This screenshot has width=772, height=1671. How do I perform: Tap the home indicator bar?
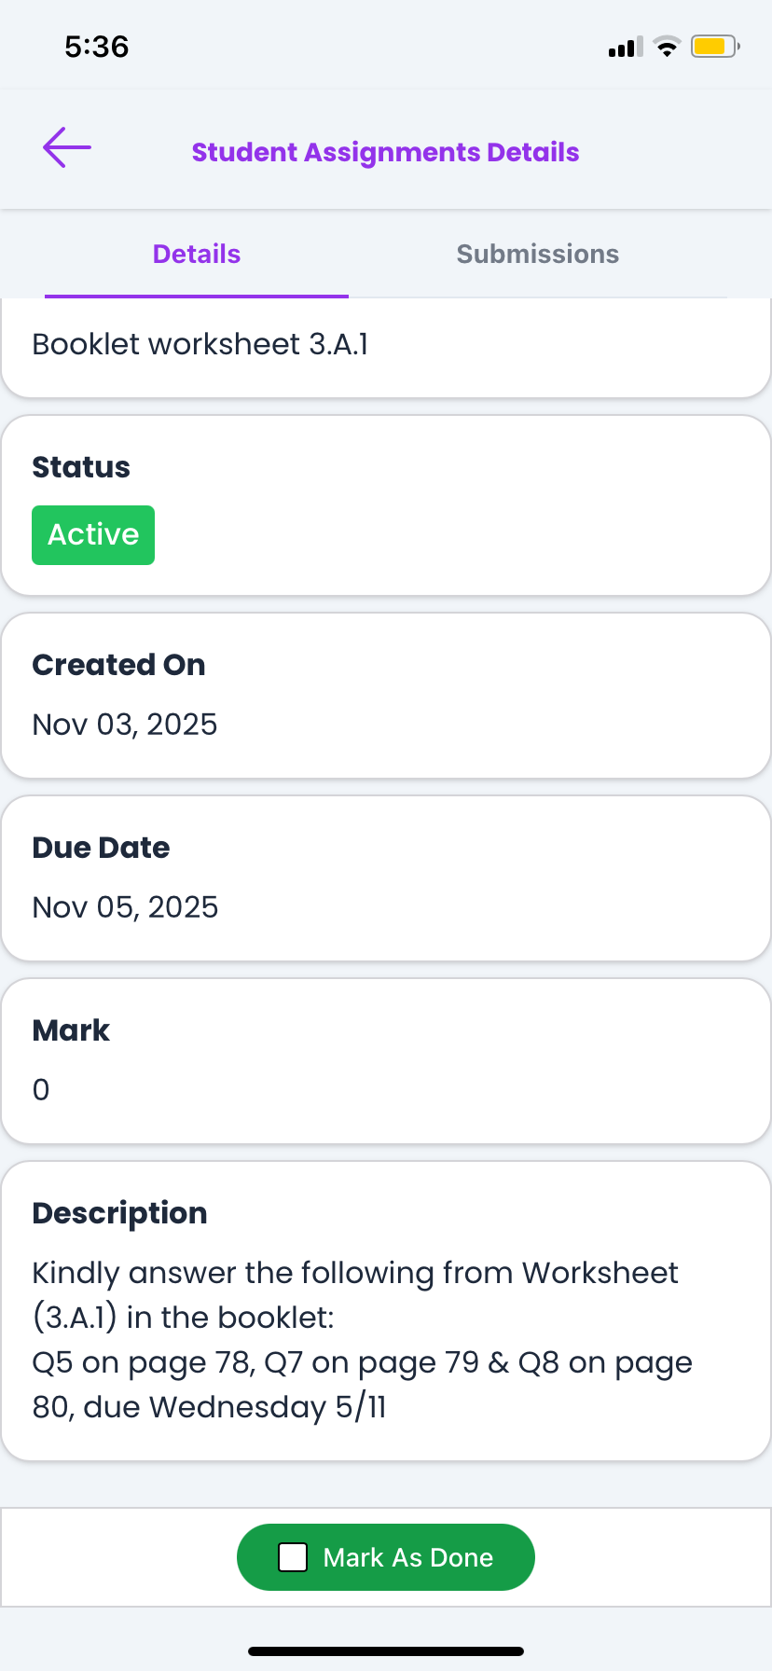click(x=386, y=1651)
